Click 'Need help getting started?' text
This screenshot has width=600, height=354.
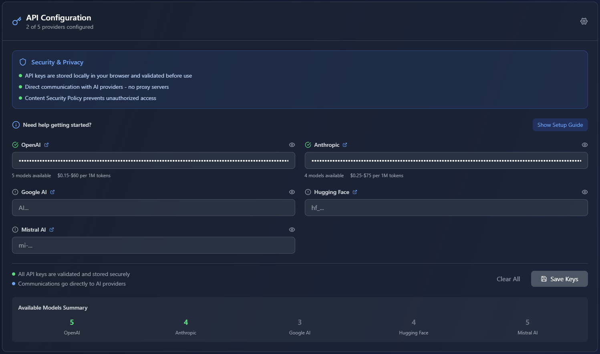pyautogui.click(x=57, y=125)
